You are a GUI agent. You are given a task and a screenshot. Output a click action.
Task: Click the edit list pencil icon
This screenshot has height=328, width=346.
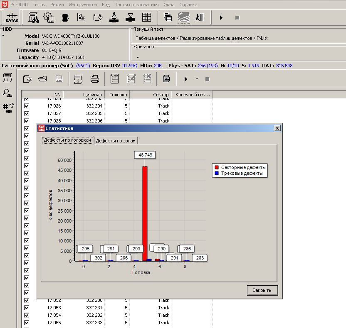click(x=131, y=79)
